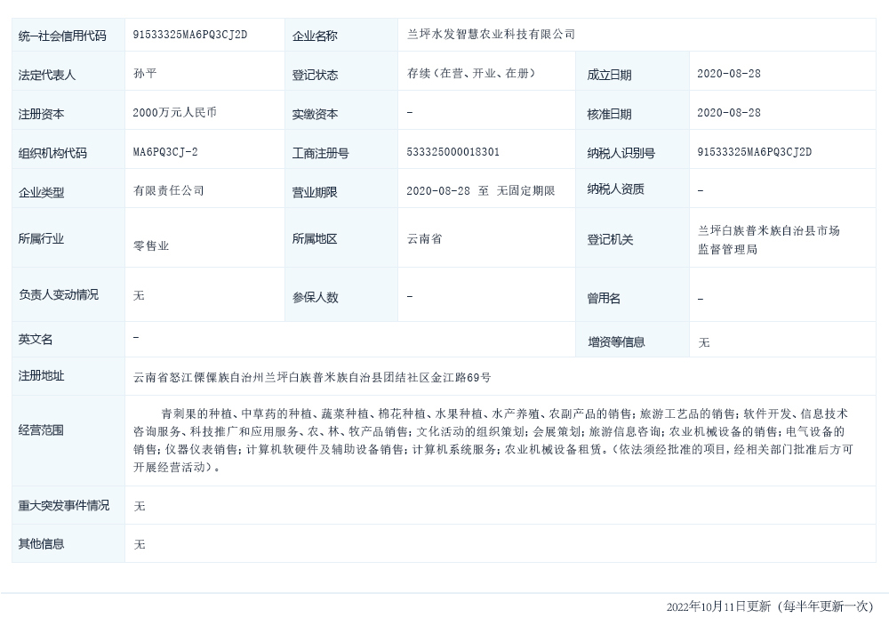Viewport: 889px width, 626px height.
Task: Click the 登记状态 value 存续
Action: pos(471,74)
